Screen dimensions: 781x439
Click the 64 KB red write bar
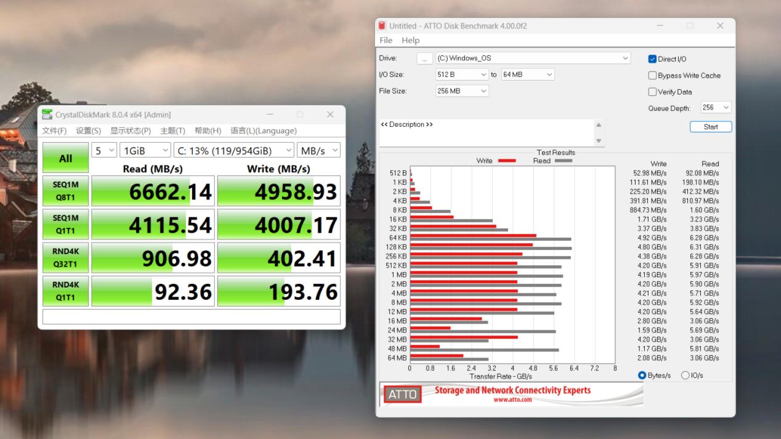(473, 235)
